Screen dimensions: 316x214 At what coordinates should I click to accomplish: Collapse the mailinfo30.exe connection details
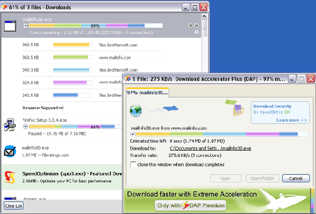pyautogui.click(x=26, y=25)
